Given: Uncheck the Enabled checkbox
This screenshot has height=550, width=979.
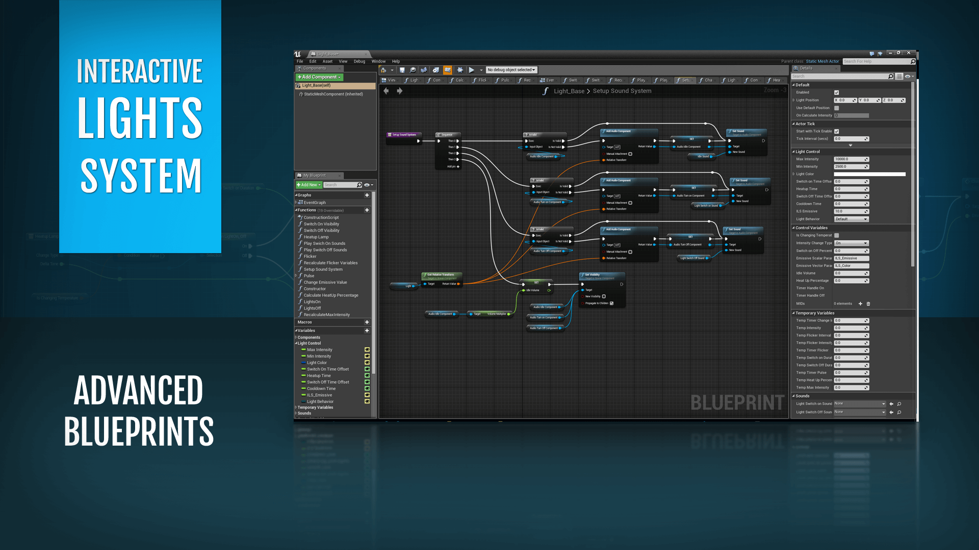Looking at the screenshot, I should pos(836,93).
